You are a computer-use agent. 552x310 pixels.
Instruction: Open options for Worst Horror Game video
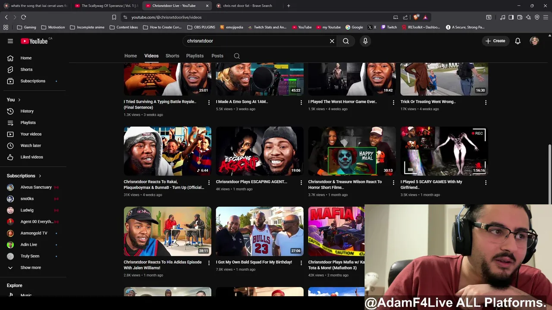coord(393,102)
